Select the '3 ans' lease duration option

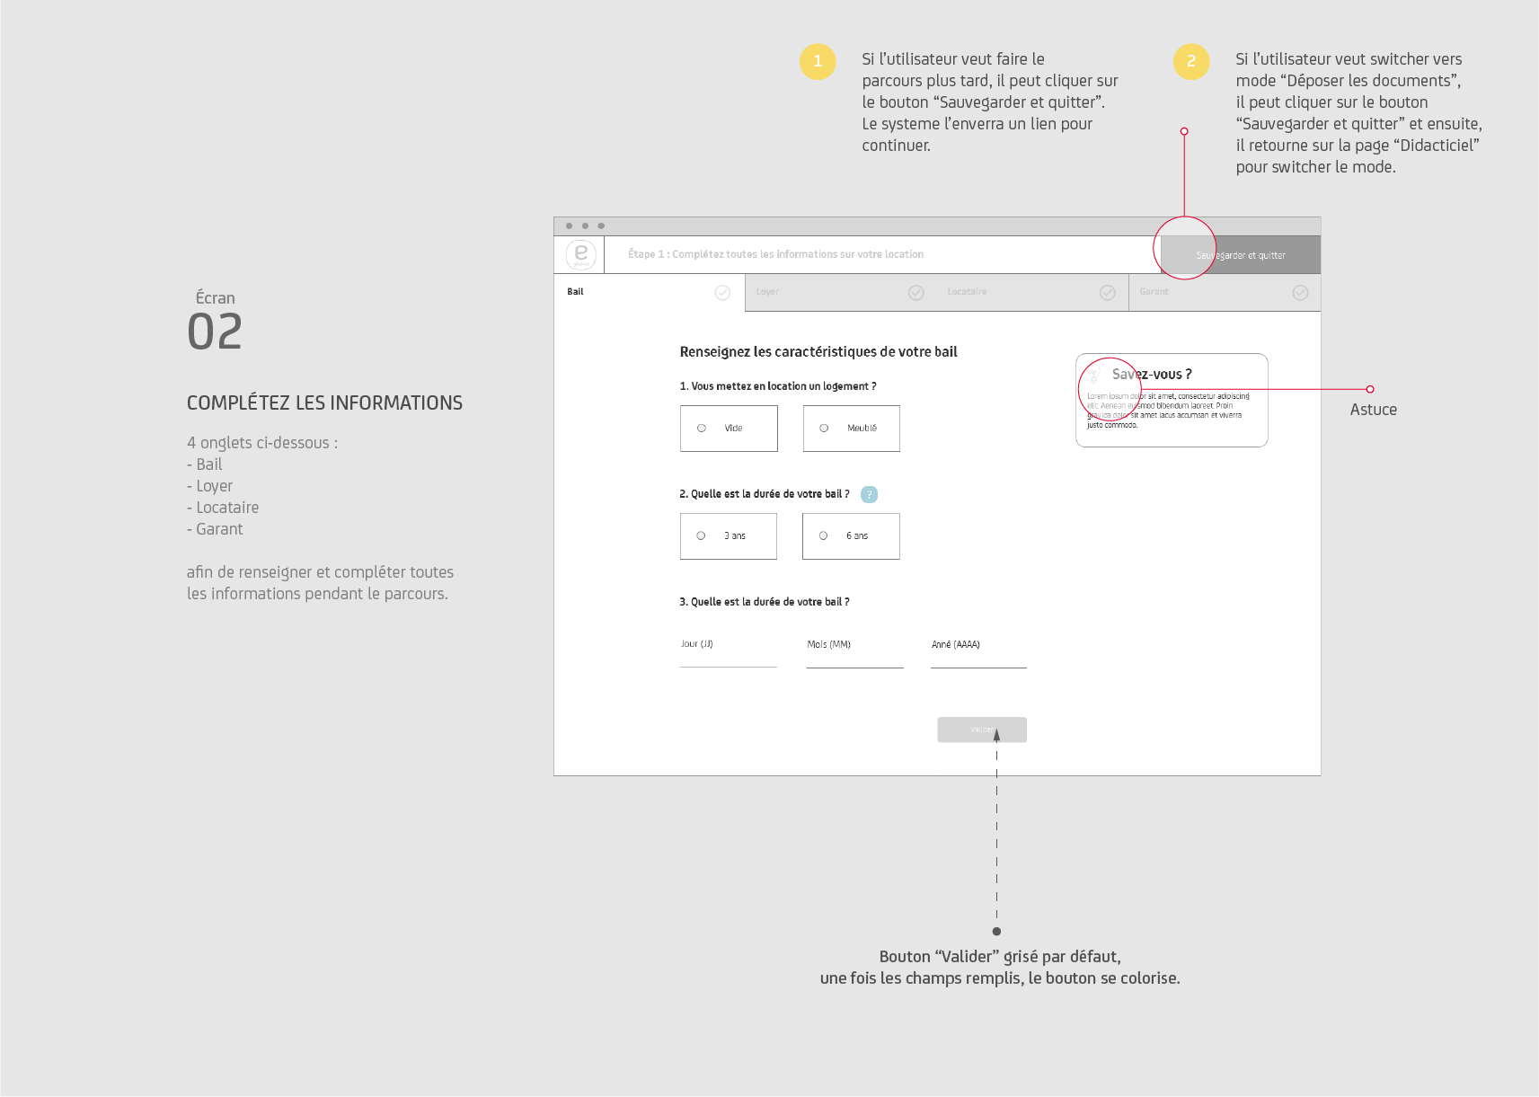[x=701, y=535]
